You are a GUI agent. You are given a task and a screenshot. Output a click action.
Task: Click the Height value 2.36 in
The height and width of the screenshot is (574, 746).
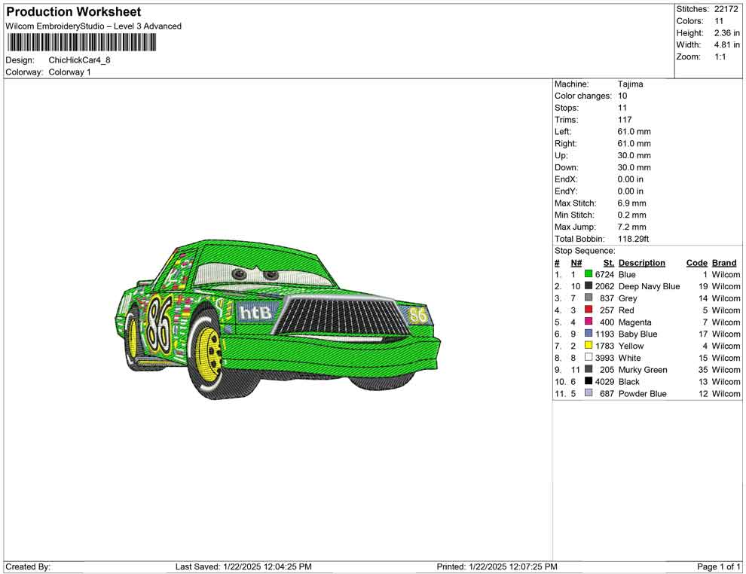click(726, 33)
